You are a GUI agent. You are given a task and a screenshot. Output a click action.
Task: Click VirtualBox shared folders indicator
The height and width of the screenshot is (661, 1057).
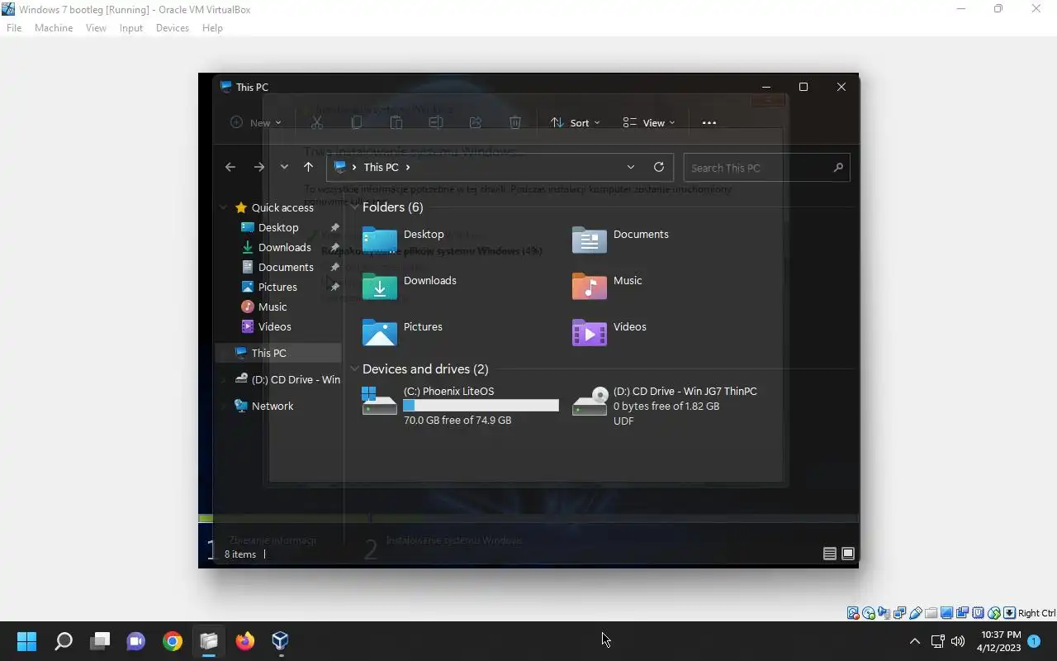coord(931,613)
